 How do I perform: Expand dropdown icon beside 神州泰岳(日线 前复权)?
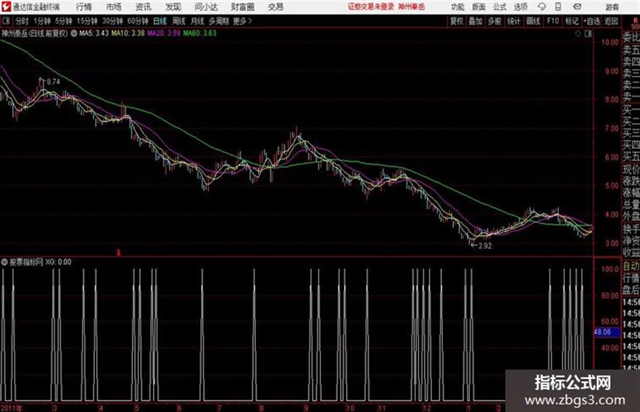(74, 33)
